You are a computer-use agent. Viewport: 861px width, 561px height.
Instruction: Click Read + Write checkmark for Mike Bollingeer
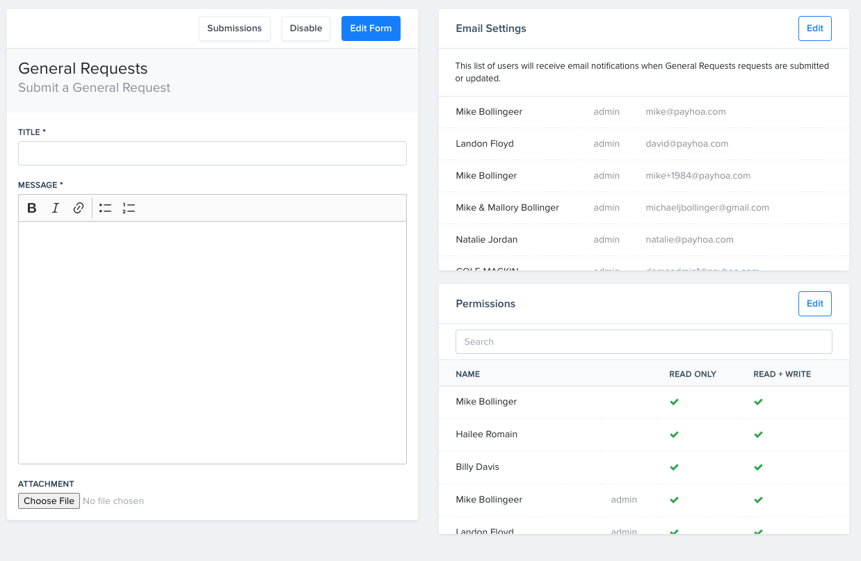pos(758,500)
